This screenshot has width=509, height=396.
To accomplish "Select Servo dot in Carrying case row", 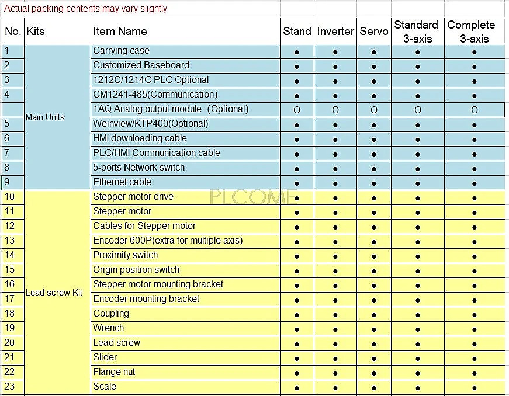I will 374,52.
